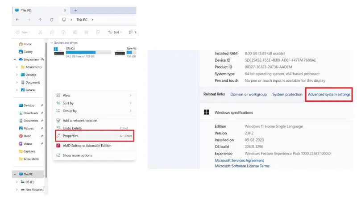The width and height of the screenshot is (357, 201).
Task: Collapse the This PC tree node
Action: (x=15, y=174)
